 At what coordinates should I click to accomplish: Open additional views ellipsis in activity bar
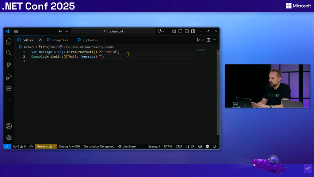point(9,100)
